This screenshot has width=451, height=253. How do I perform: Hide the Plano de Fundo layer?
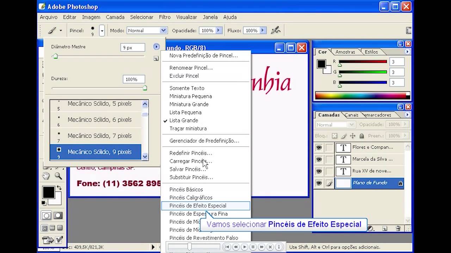[x=319, y=183]
